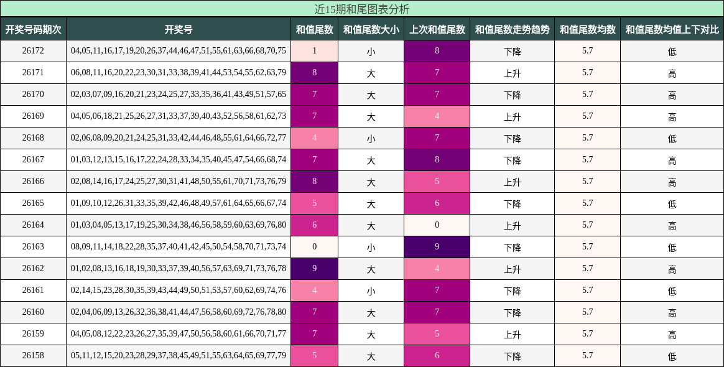The image size is (724, 367).
Task: Click the period 26165 row label
Action: 33,203
